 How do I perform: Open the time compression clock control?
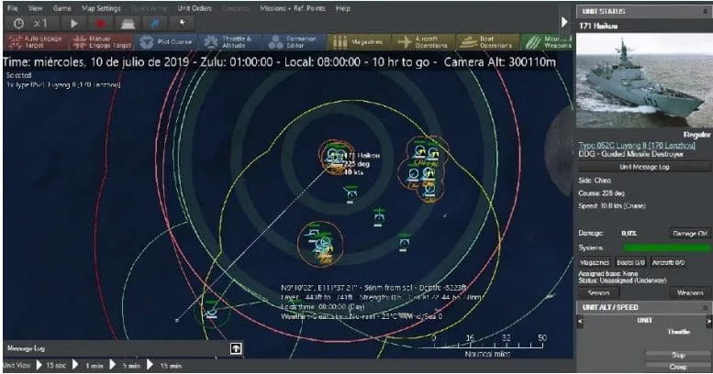click(x=18, y=23)
